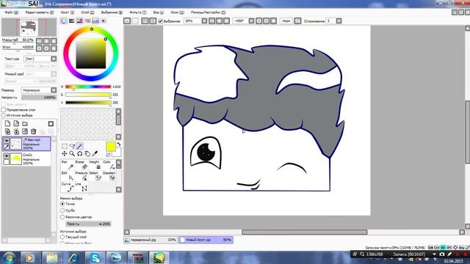Viewport: 470px width, 264px height.
Task: Select the Pressure tool
Action: (x=82, y=176)
